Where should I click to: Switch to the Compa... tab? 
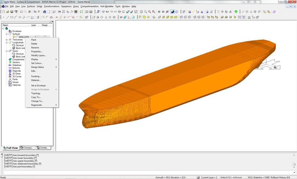tap(28, 148)
